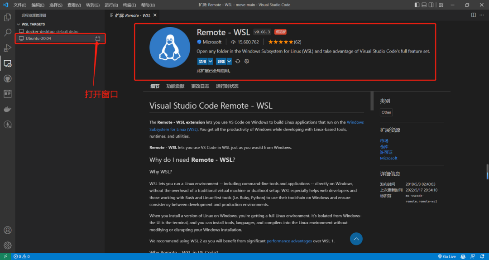Toggle secondary sidebar visibility in title bar
This screenshot has height=260, width=489.
[431, 5]
